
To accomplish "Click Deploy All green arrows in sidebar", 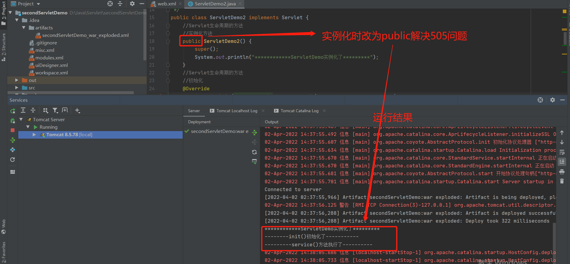I will pyautogui.click(x=13, y=140).
